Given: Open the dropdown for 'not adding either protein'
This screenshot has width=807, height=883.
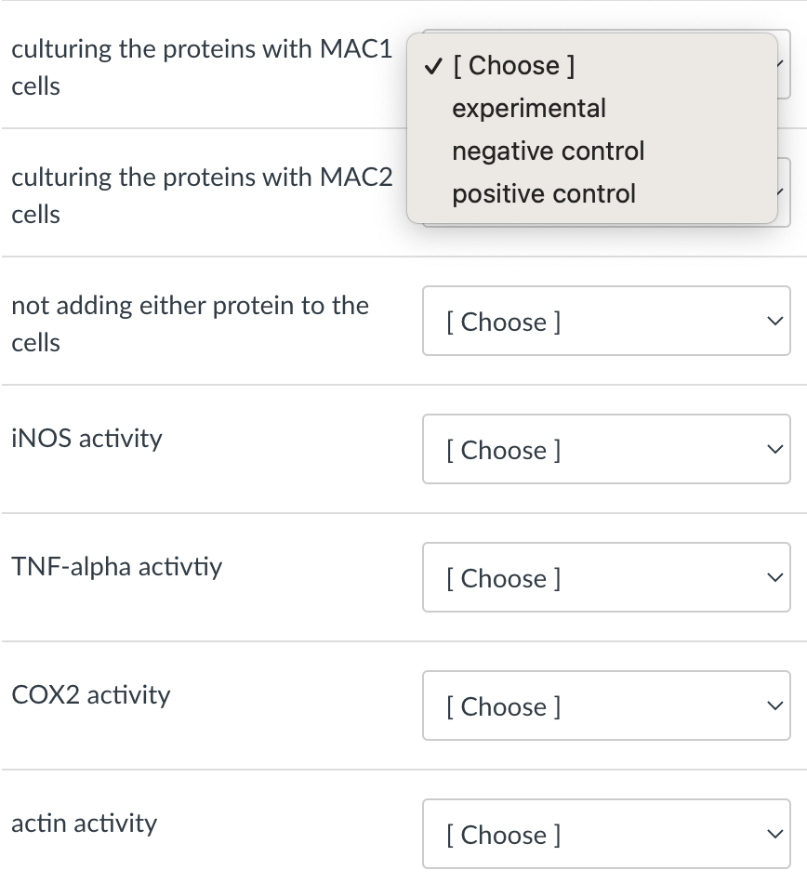Looking at the screenshot, I should click(606, 321).
